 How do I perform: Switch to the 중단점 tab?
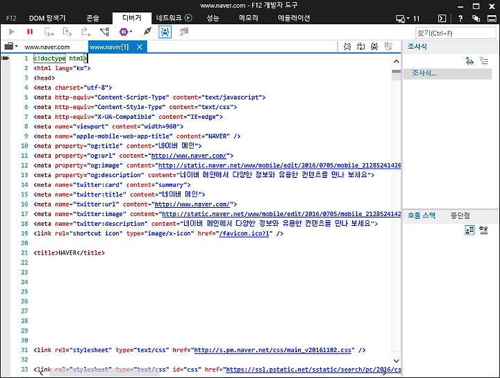pos(460,215)
